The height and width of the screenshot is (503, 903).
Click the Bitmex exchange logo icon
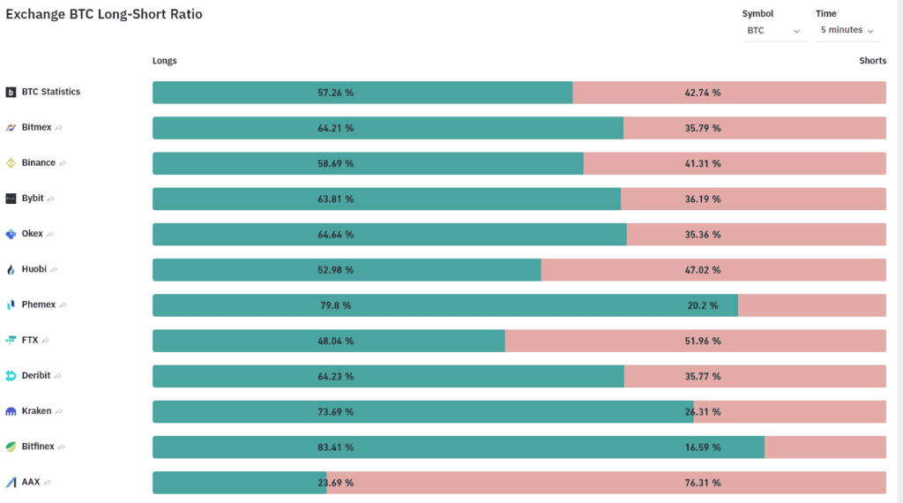point(11,127)
